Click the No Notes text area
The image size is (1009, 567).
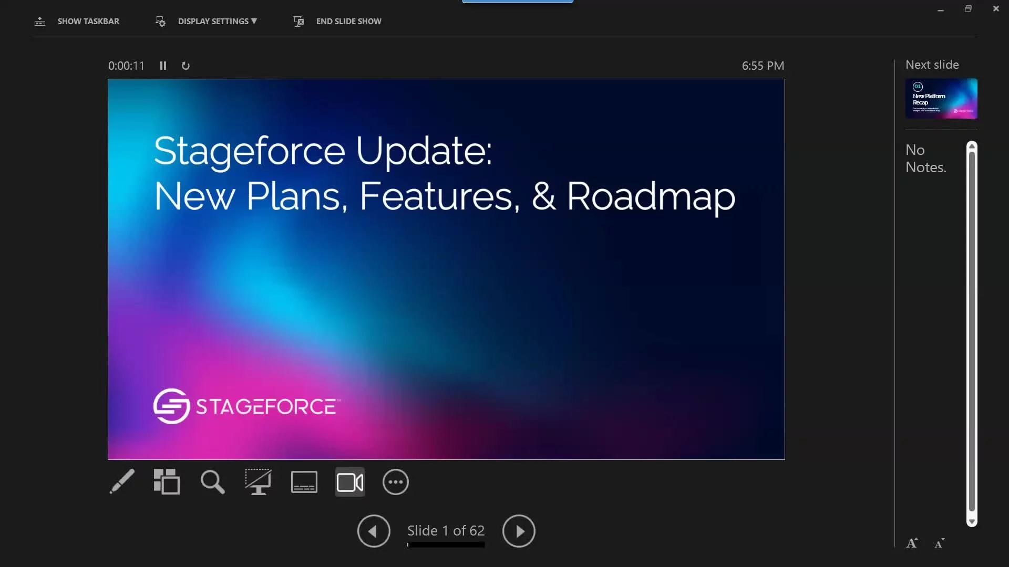925,159
